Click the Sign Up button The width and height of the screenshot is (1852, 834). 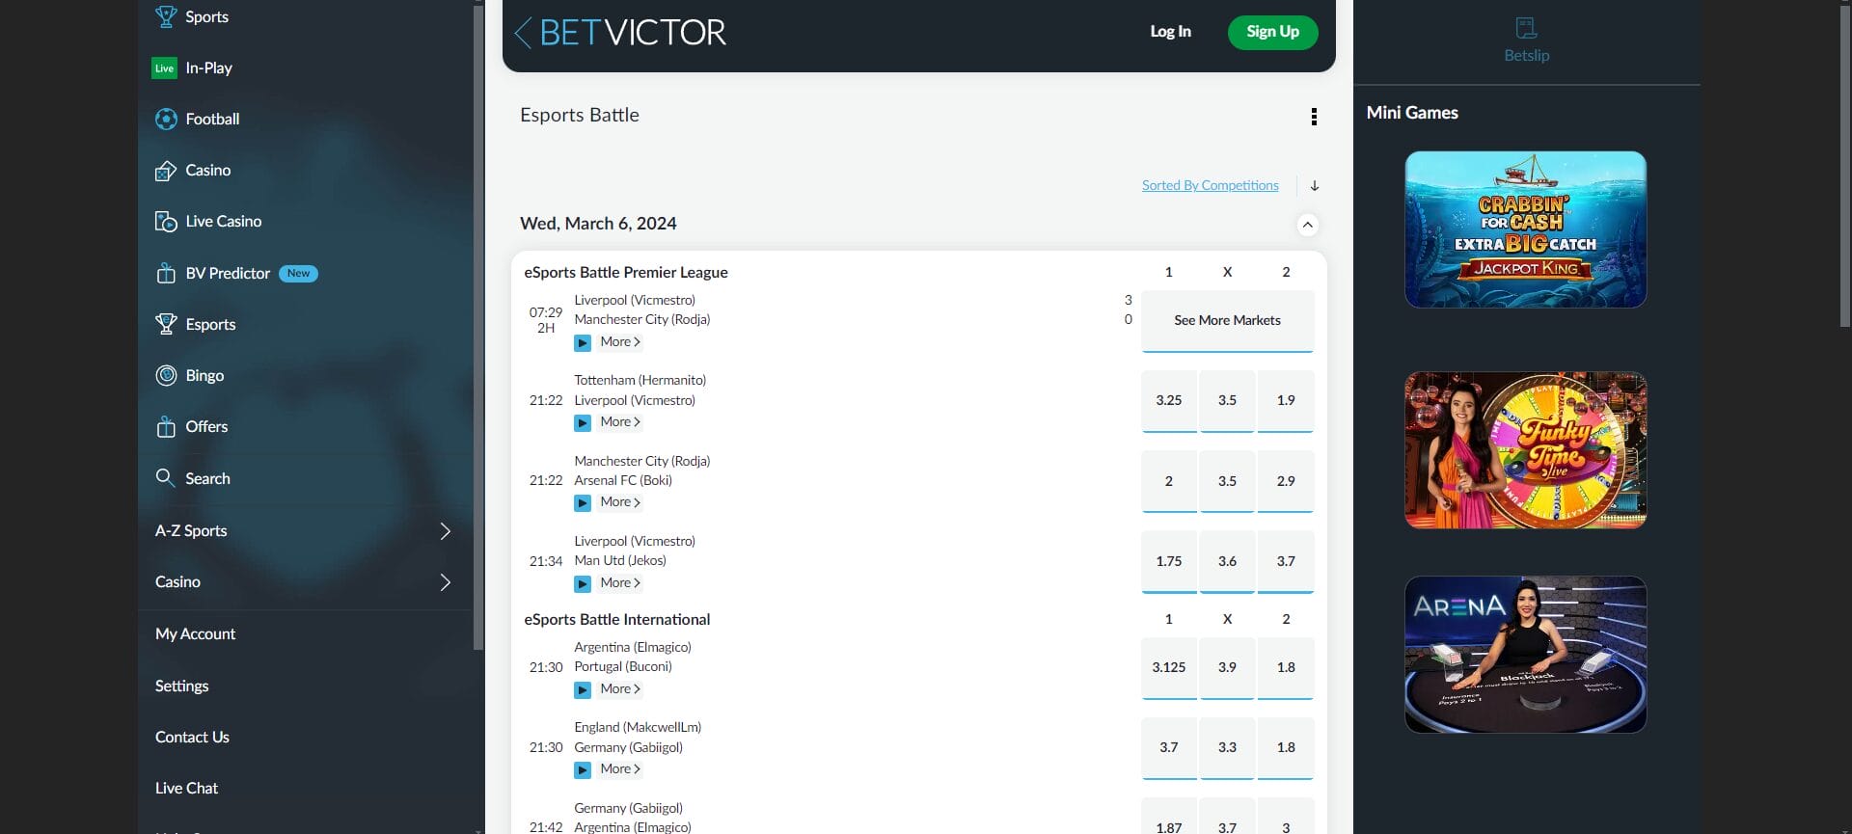[x=1272, y=31]
